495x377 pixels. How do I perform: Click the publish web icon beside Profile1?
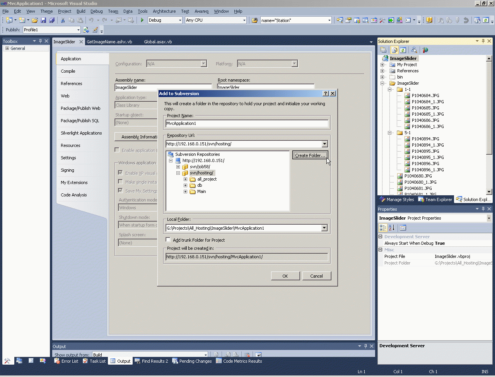(x=86, y=30)
